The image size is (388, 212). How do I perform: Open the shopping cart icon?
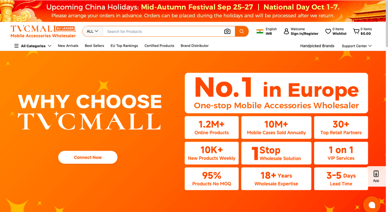point(356,31)
